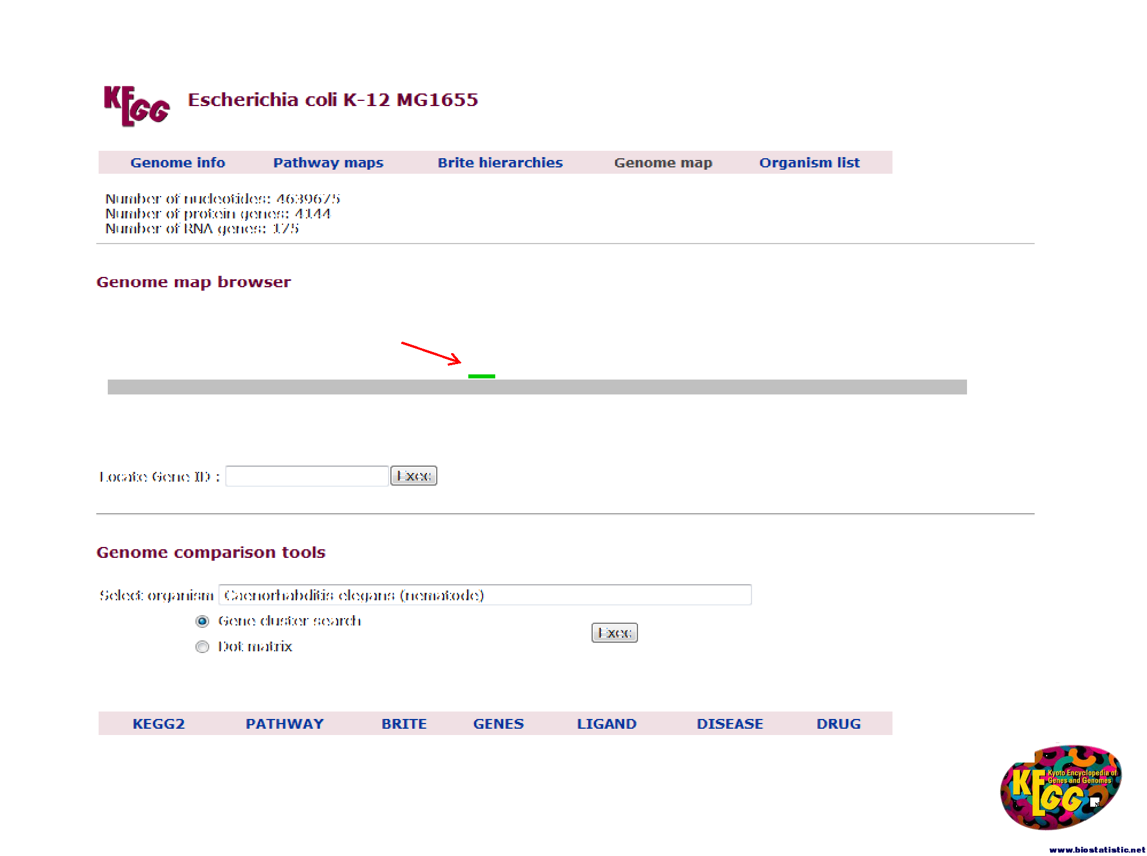The width and height of the screenshot is (1147, 856).
Task: Open the GENES footer link
Action: (499, 724)
